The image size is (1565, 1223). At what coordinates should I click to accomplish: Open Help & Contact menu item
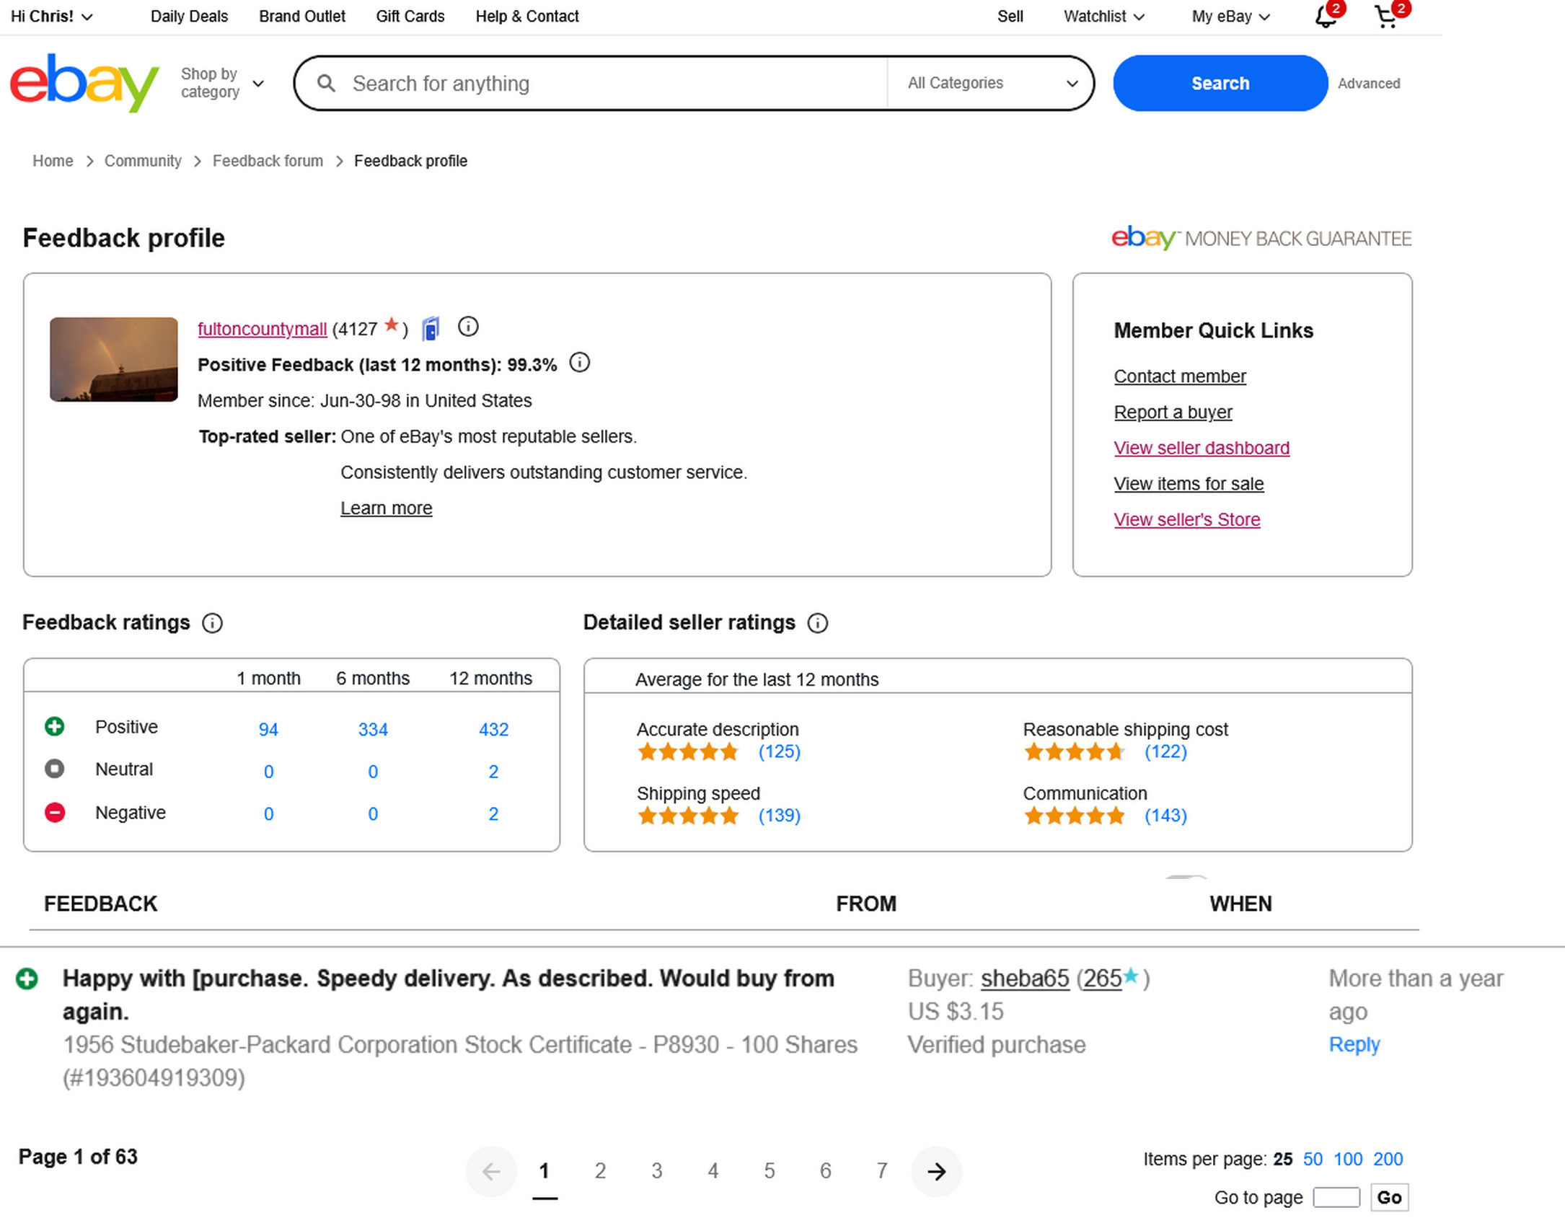(x=526, y=17)
